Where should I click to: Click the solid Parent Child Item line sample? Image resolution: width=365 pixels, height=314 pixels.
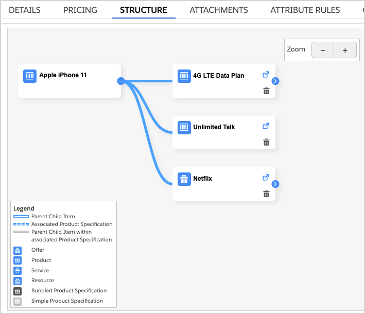click(21, 217)
